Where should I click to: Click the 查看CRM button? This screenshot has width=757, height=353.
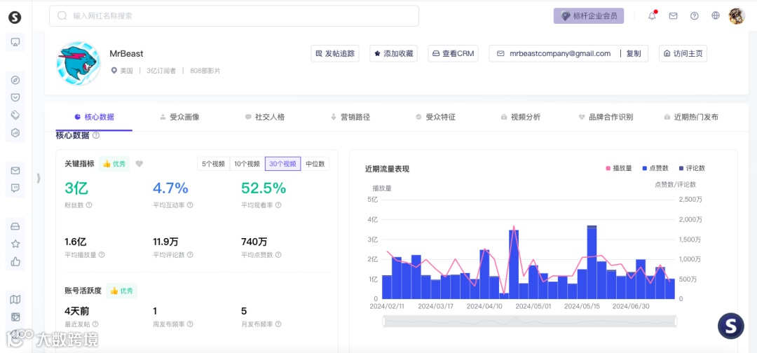point(453,53)
